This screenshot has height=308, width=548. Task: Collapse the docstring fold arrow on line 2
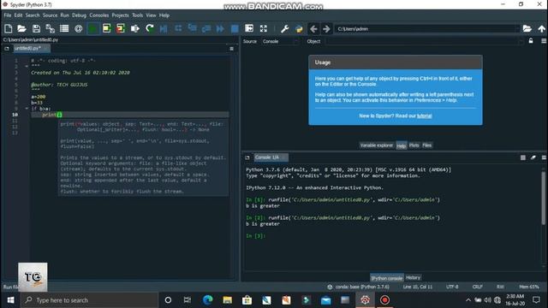click(x=27, y=66)
